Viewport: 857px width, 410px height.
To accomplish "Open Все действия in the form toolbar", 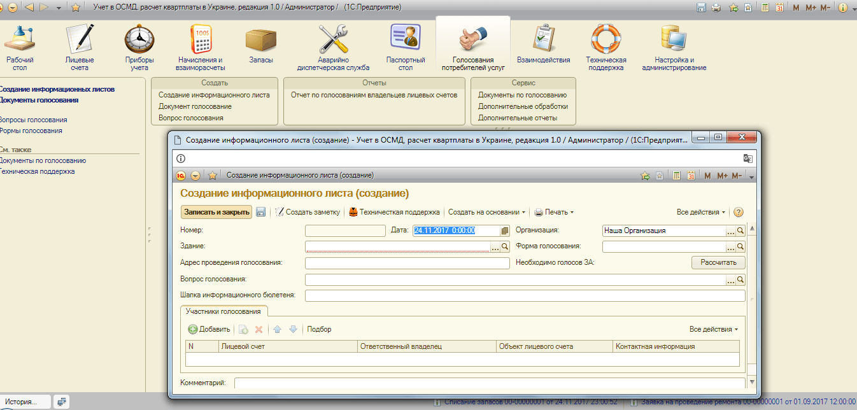I will click(x=701, y=212).
